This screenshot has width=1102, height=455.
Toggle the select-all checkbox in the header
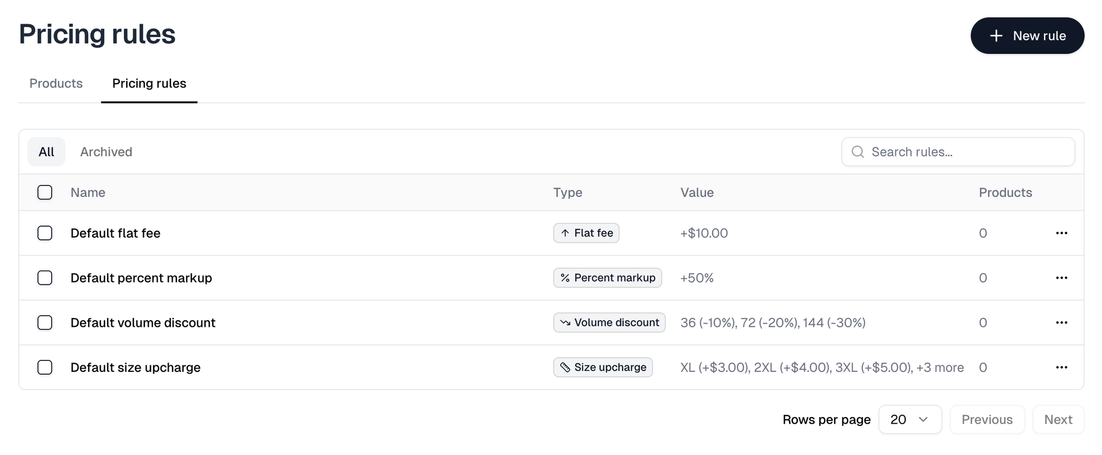click(45, 193)
